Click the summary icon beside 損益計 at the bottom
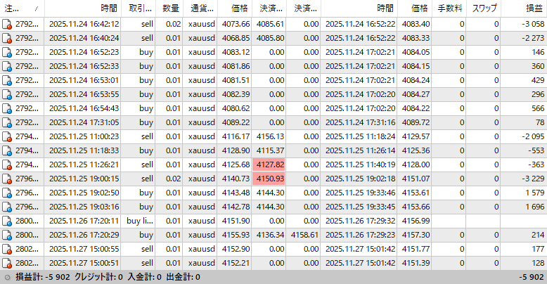Screen dimensions: 547x284 (6, 277)
